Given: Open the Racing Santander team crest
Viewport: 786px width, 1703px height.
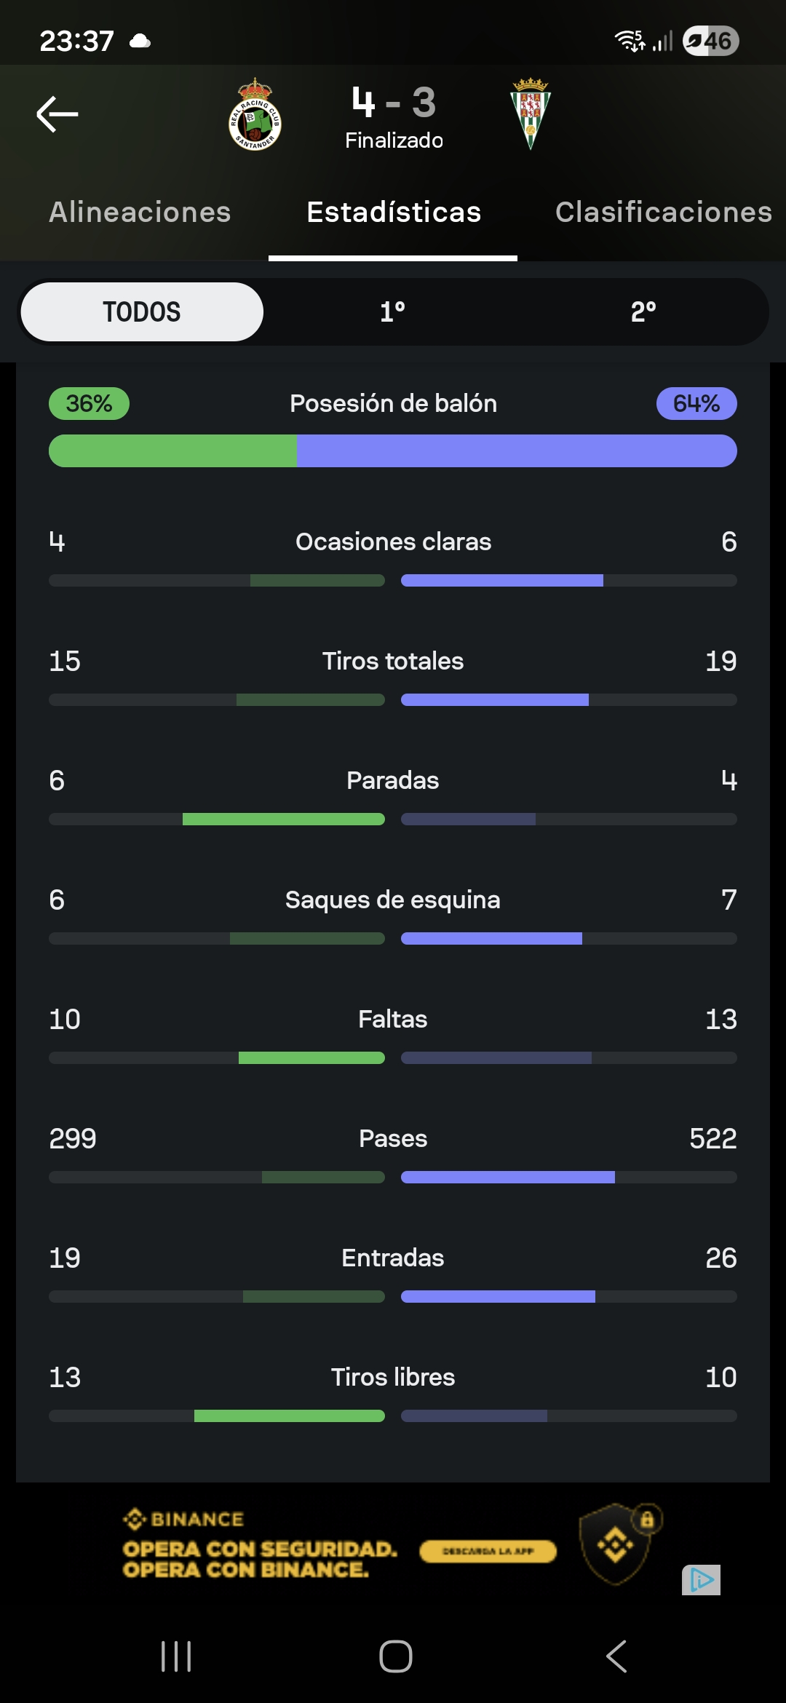Looking at the screenshot, I should point(255,115).
